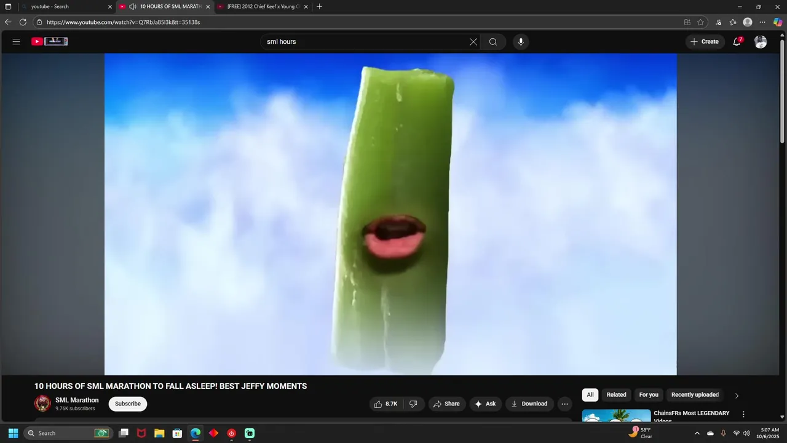Open the media music-note toolbar icon
This screenshot has height=443, width=787.
click(718, 22)
